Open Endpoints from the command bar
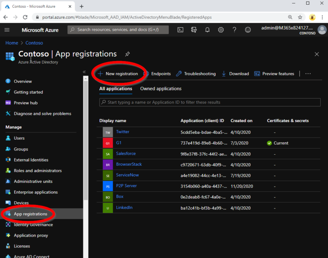Screen dimensions: 328x258 coord(157,73)
